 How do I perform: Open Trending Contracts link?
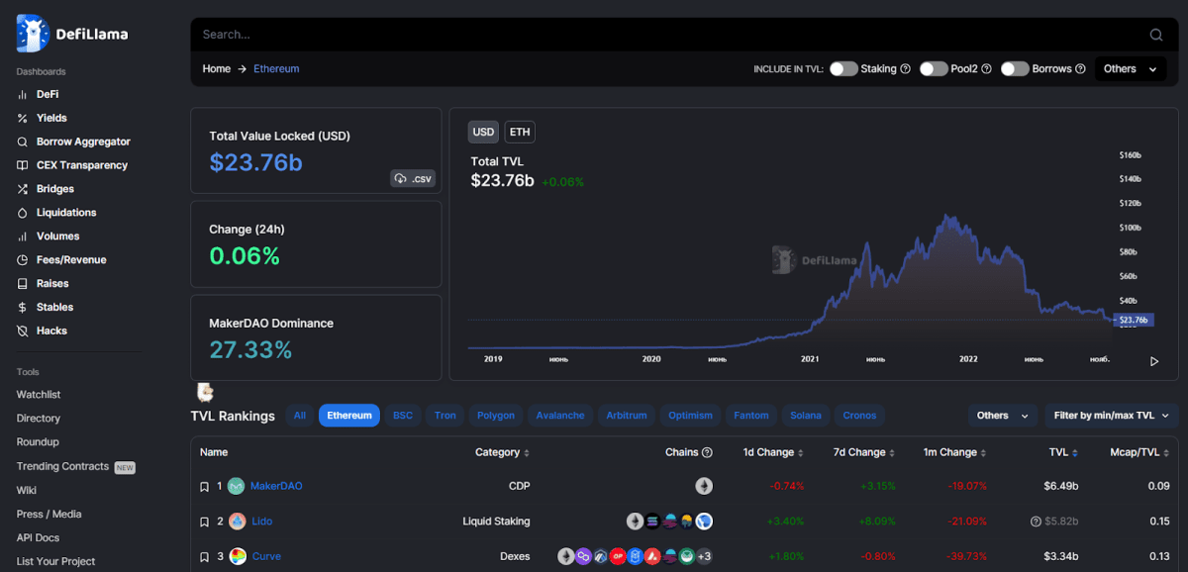pyautogui.click(x=62, y=466)
